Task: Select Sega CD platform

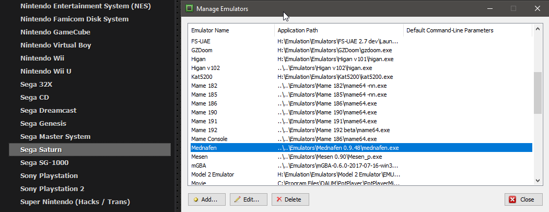Action: click(34, 97)
